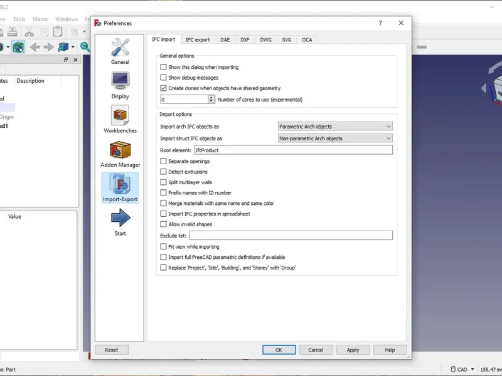Switch to the DXF tab
The height and width of the screenshot is (376, 502).
pyautogui.click(x=245, y=40)
